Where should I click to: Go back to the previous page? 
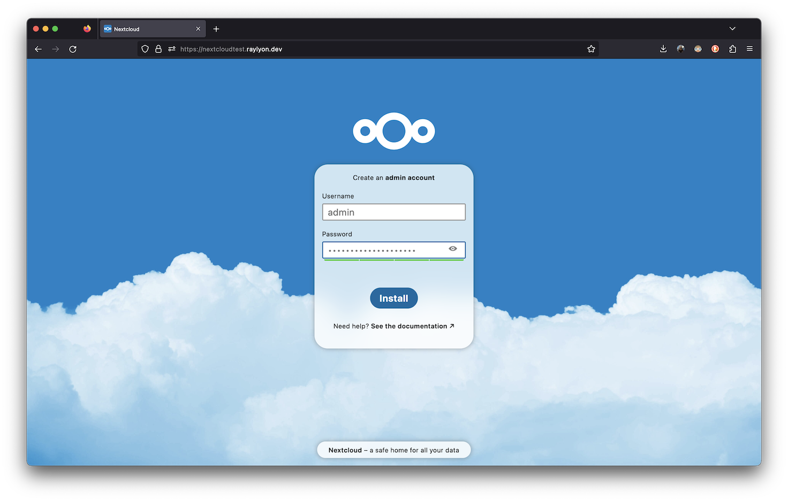(38, 49)
